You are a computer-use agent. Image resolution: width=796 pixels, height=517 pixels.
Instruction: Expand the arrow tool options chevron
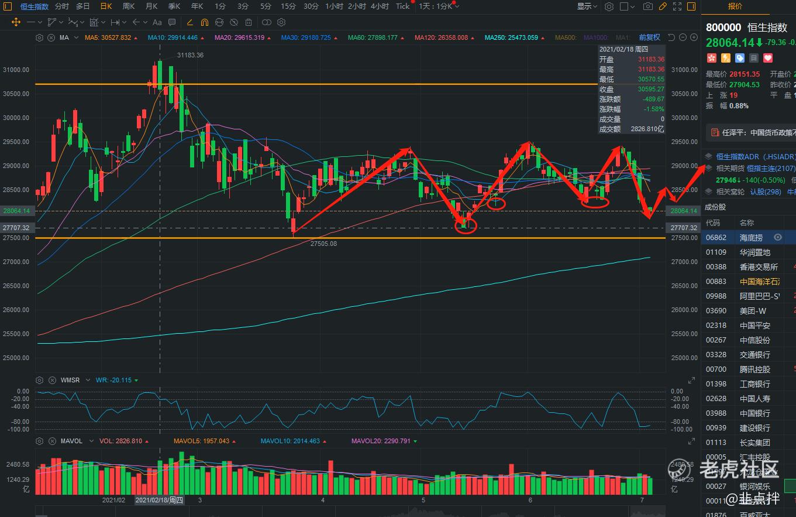(144, 22)
